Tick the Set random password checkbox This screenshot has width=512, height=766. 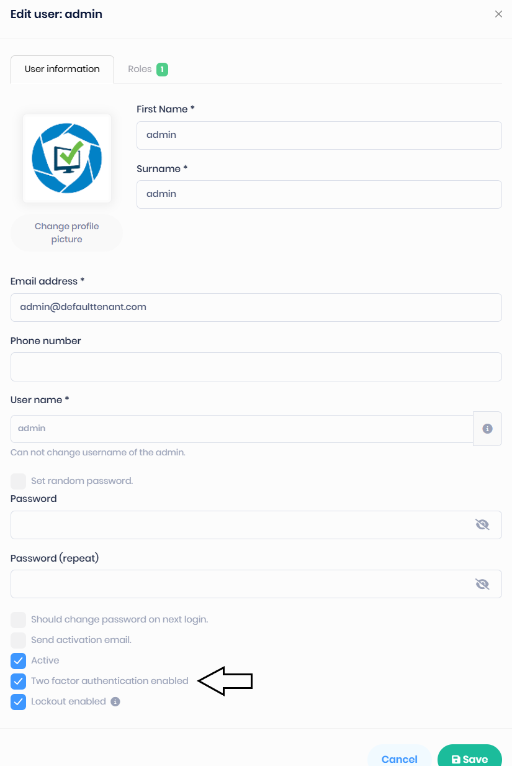19,481
